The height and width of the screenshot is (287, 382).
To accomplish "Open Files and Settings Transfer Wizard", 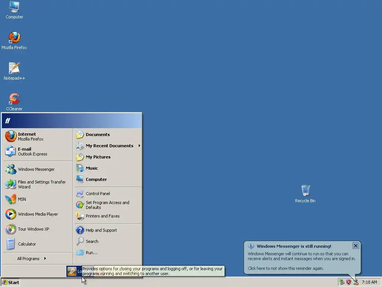I will coord(38,184).
